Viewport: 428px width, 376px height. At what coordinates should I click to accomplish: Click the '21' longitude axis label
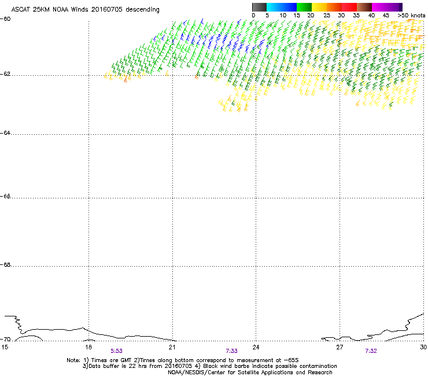point(172,347)
